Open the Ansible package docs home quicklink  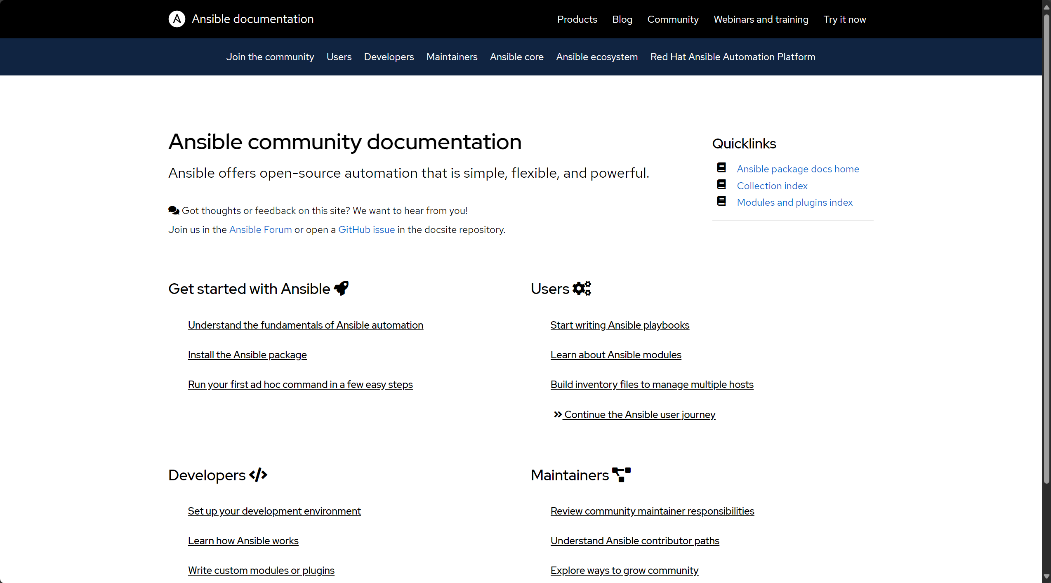click(798, 169)
